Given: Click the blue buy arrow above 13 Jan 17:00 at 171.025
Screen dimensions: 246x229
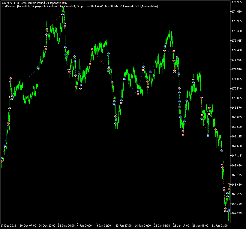Looking at the screenshot, I should click(124, 79).
